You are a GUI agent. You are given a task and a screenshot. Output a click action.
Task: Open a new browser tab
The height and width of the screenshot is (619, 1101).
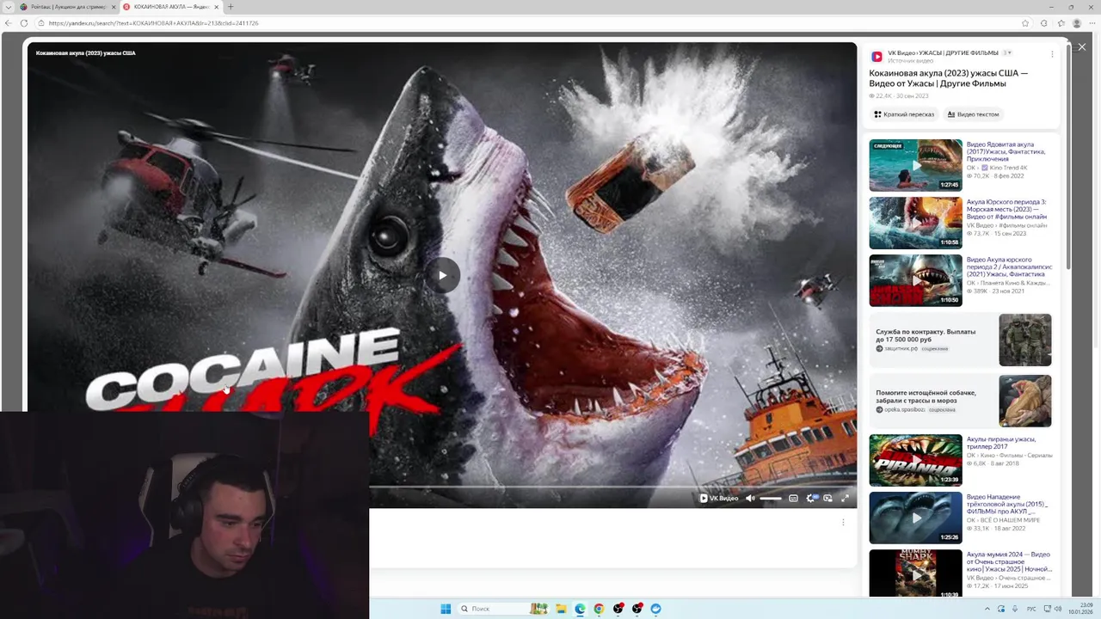pos(231,7)
